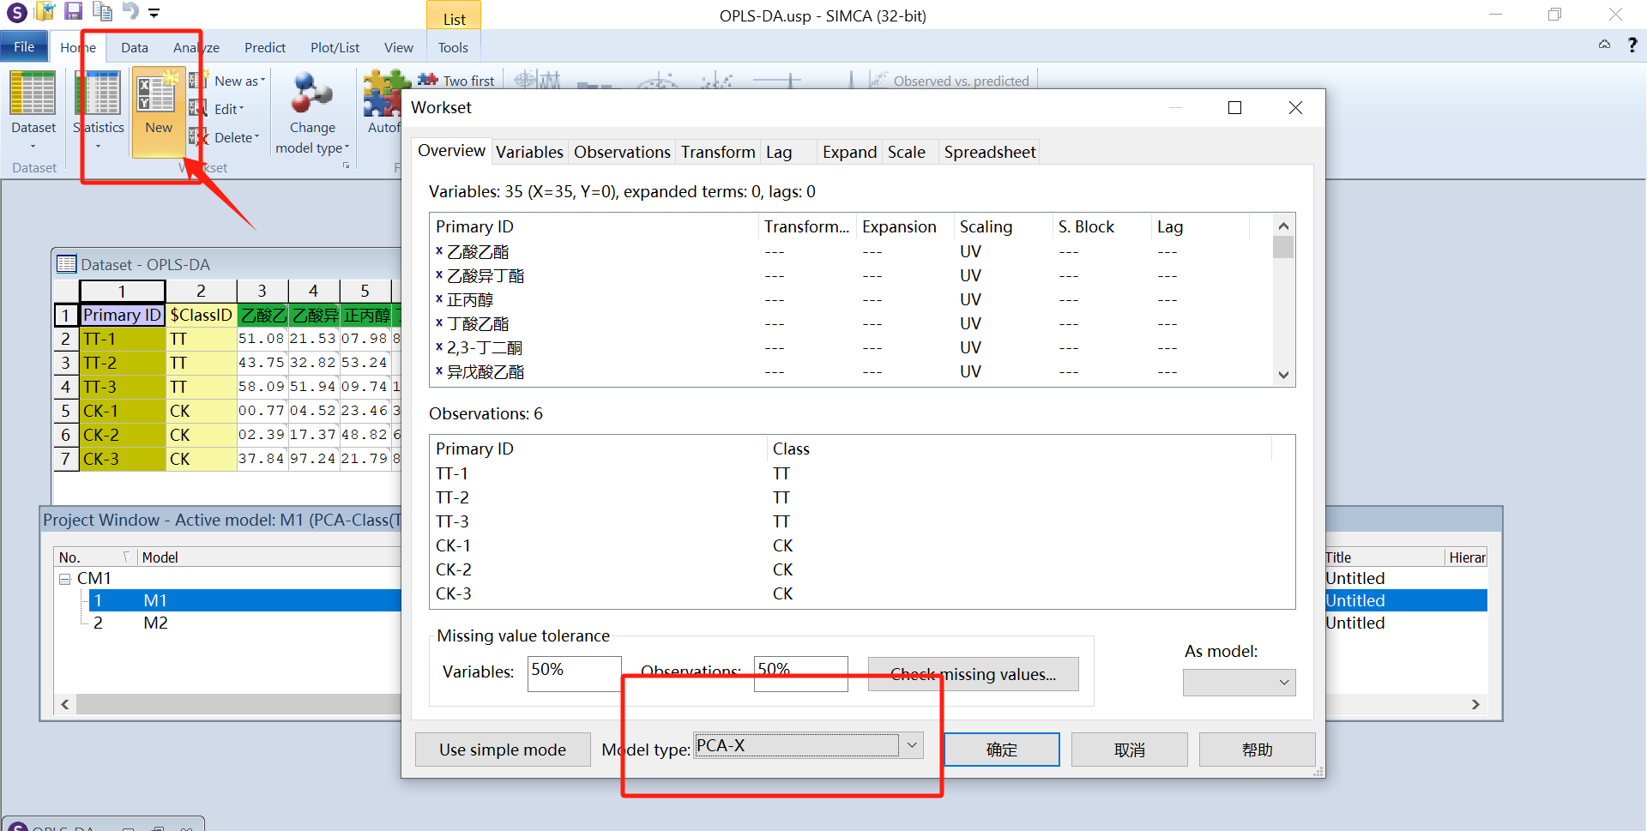The image size is (1647, 831).
Task: Click the Use simple mode button
Action: (503, 750)
